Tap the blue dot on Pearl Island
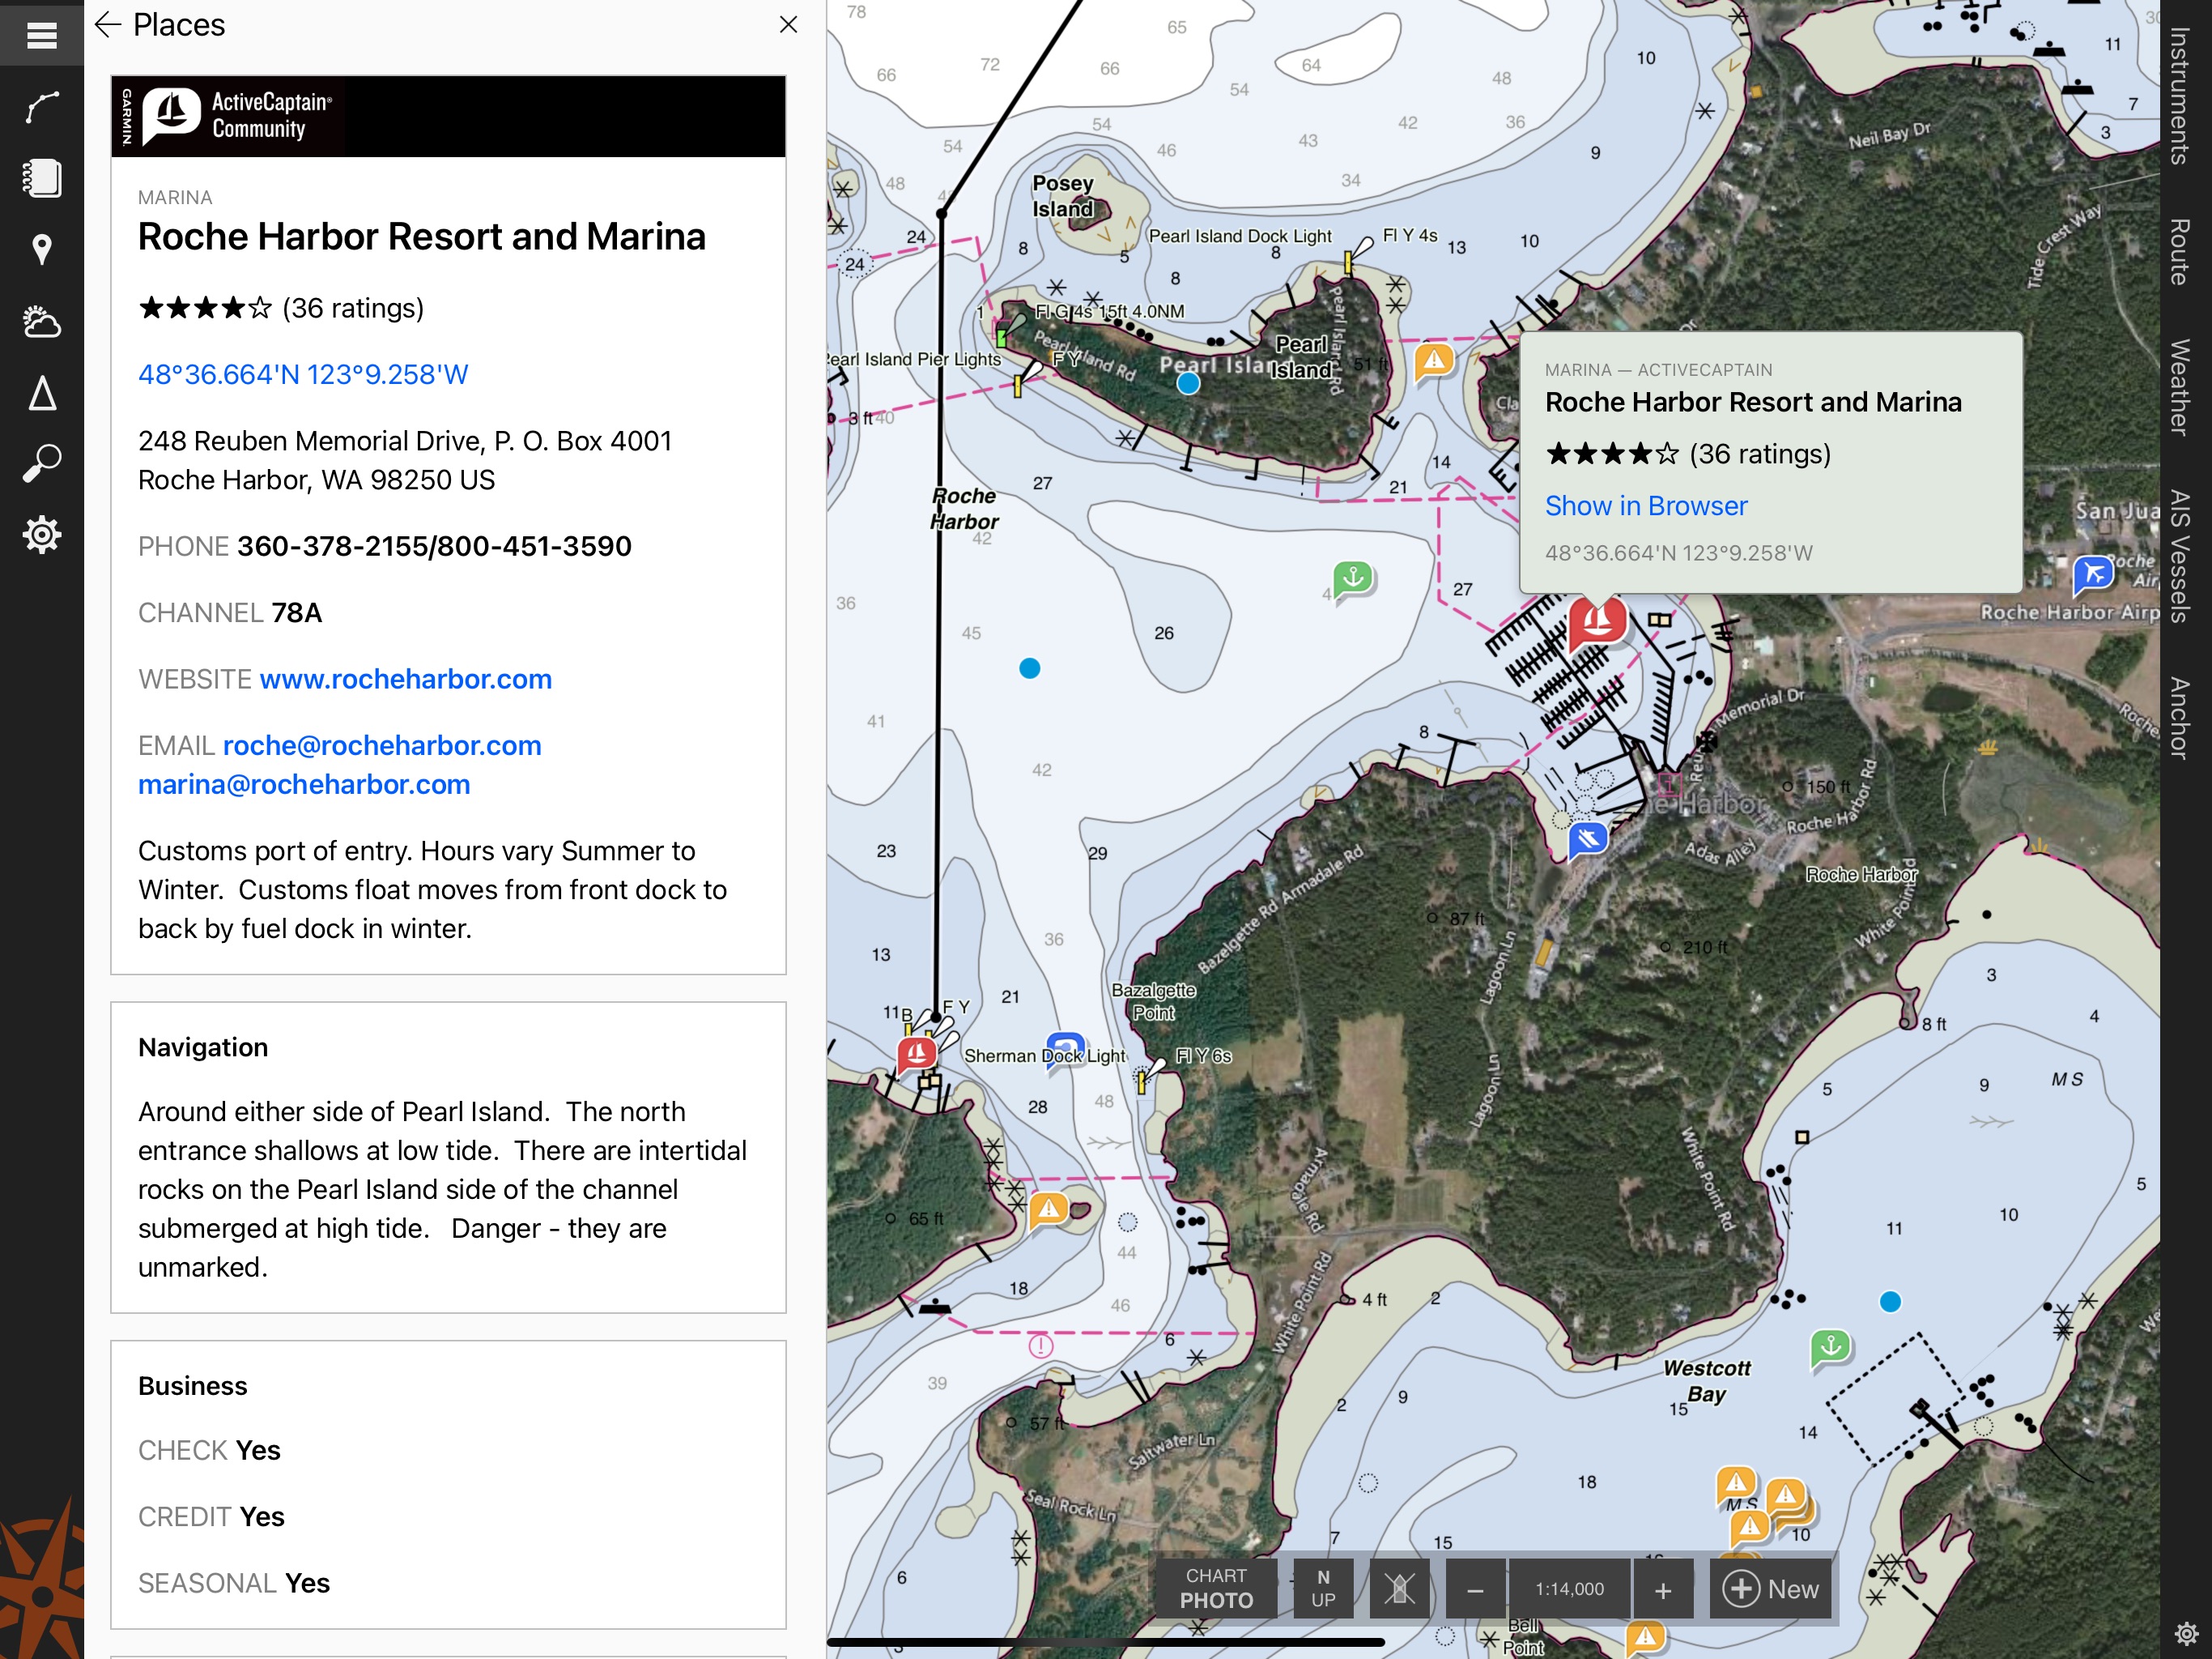 tap(1188, 383)
